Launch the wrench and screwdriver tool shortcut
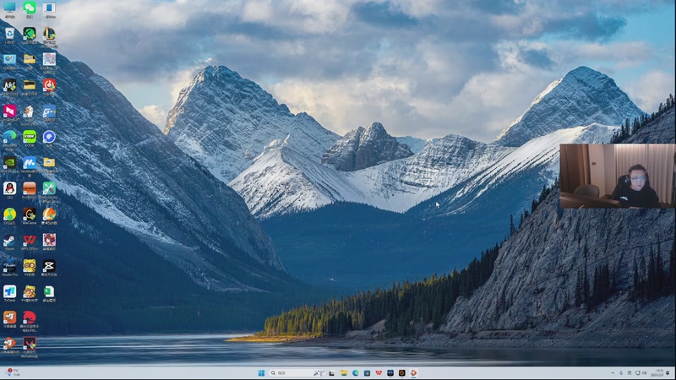 49,192
